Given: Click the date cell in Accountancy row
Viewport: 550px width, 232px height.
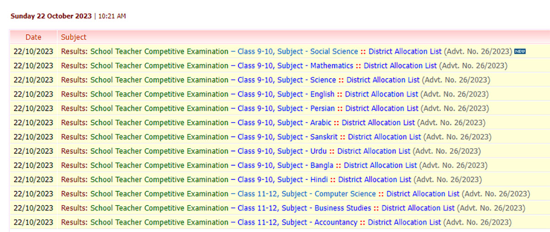Looking at the screenshot, I should point(33,222).
